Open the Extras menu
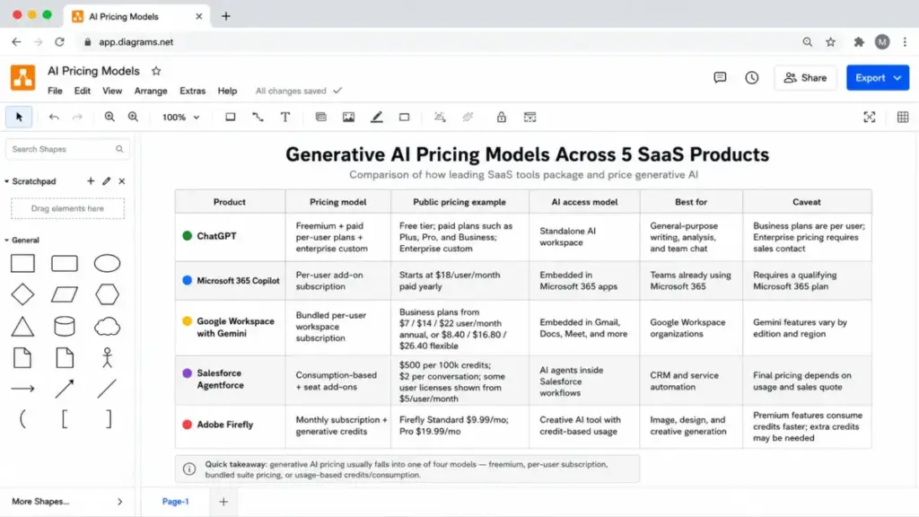Screen dimensions: 919x517 click(x=192, y=91)
